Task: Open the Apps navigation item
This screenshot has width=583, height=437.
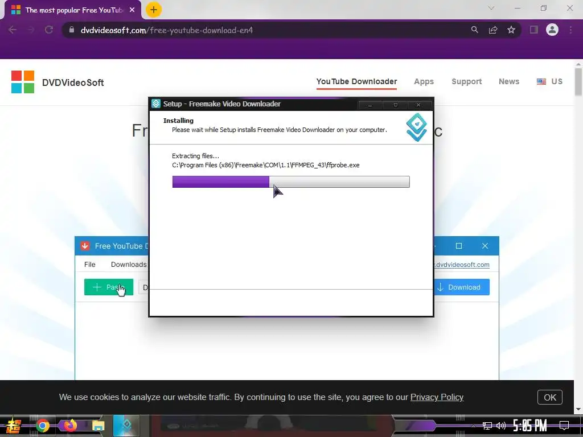Action: [424, 81]
